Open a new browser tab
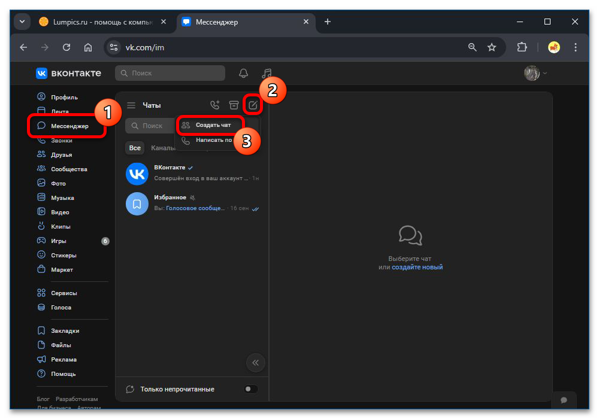Image resolution: width=599 pixels, height=419 pixels. 328,22
